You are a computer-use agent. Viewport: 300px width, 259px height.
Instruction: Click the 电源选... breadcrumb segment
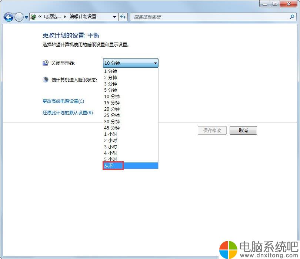52,17
